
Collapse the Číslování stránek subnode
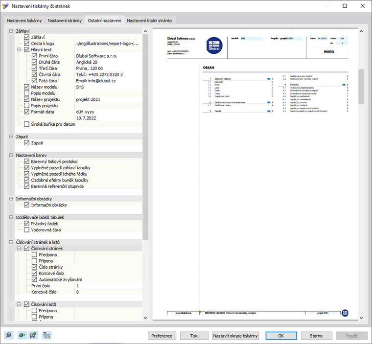19,249
